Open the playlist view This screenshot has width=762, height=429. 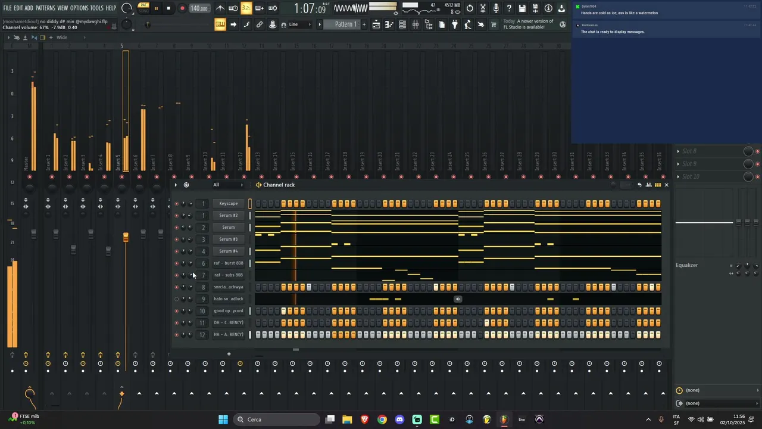376,24
